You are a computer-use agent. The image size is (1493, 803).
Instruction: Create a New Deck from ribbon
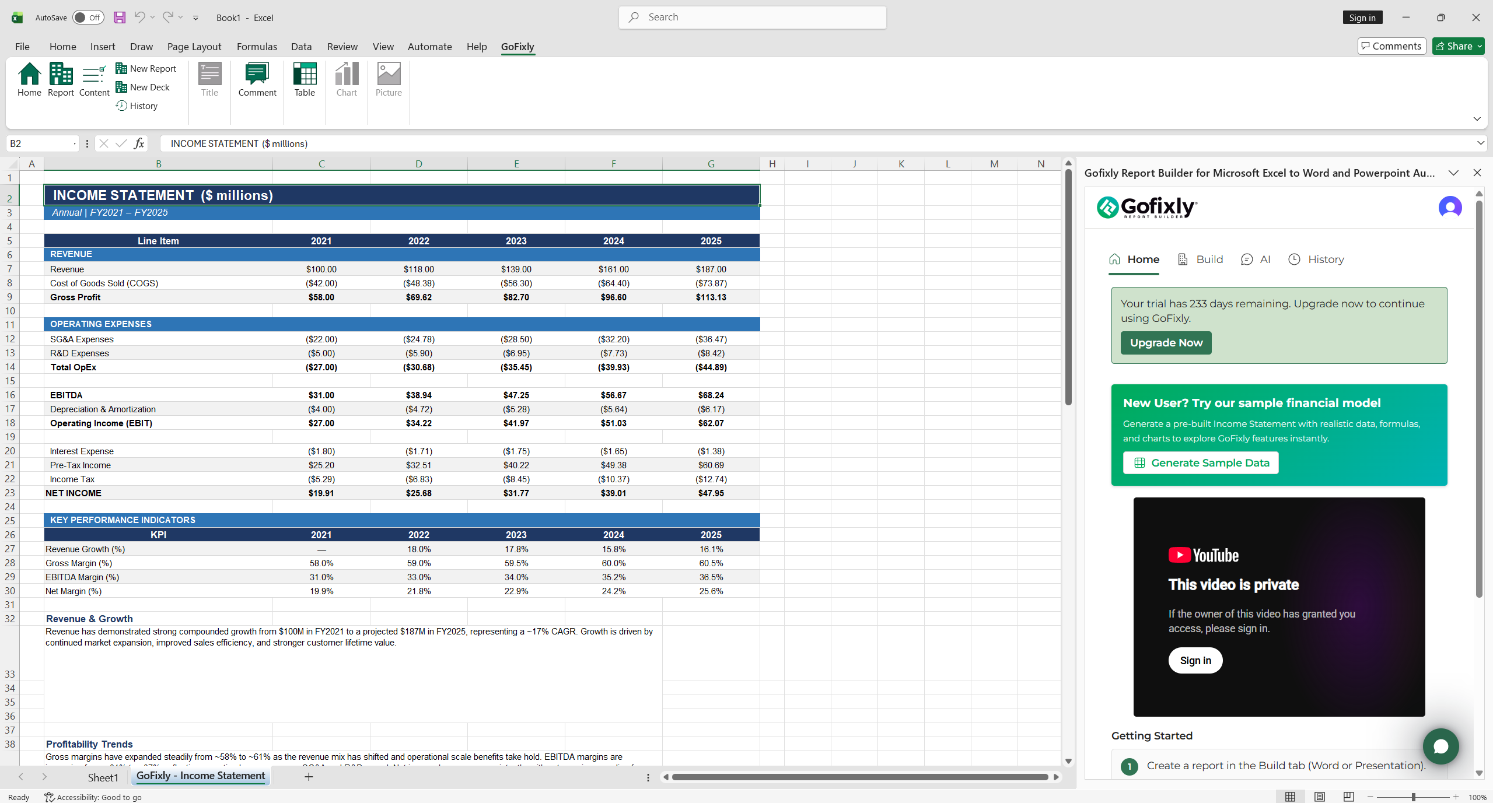click(x=143, y=87)
